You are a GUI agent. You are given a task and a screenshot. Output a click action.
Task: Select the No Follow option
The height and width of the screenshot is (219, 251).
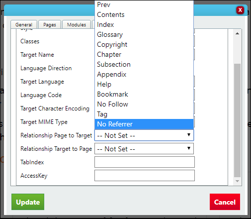(144, 104)
